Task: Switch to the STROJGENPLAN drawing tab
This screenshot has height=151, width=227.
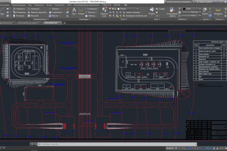Action: 51,23
